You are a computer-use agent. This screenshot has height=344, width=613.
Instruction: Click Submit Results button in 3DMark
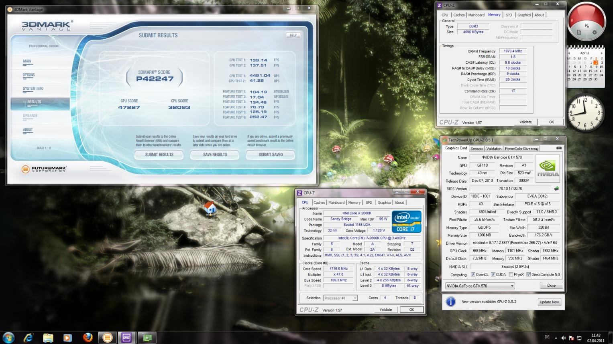pyautogui.click(x=159, y=155)
